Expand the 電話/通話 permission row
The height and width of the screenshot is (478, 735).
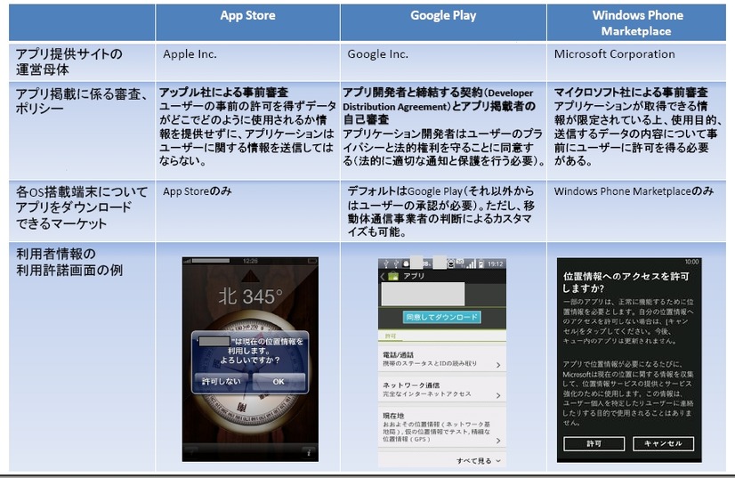(441, 360)
